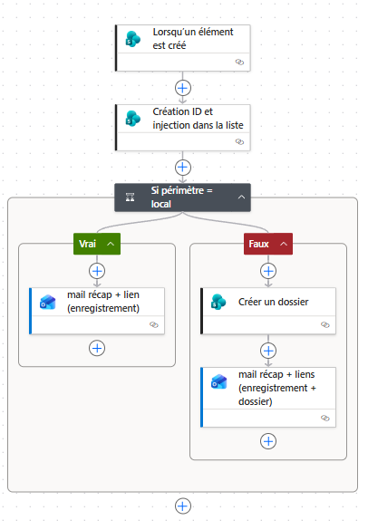
Task: Insert action before the condition block
Action: point(183,168)
